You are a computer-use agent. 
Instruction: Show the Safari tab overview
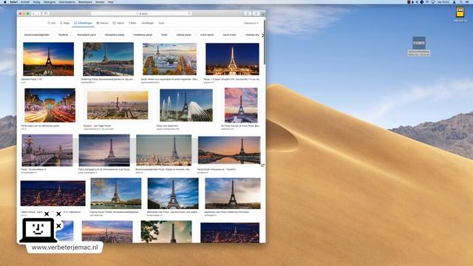(x=256, y=13)
